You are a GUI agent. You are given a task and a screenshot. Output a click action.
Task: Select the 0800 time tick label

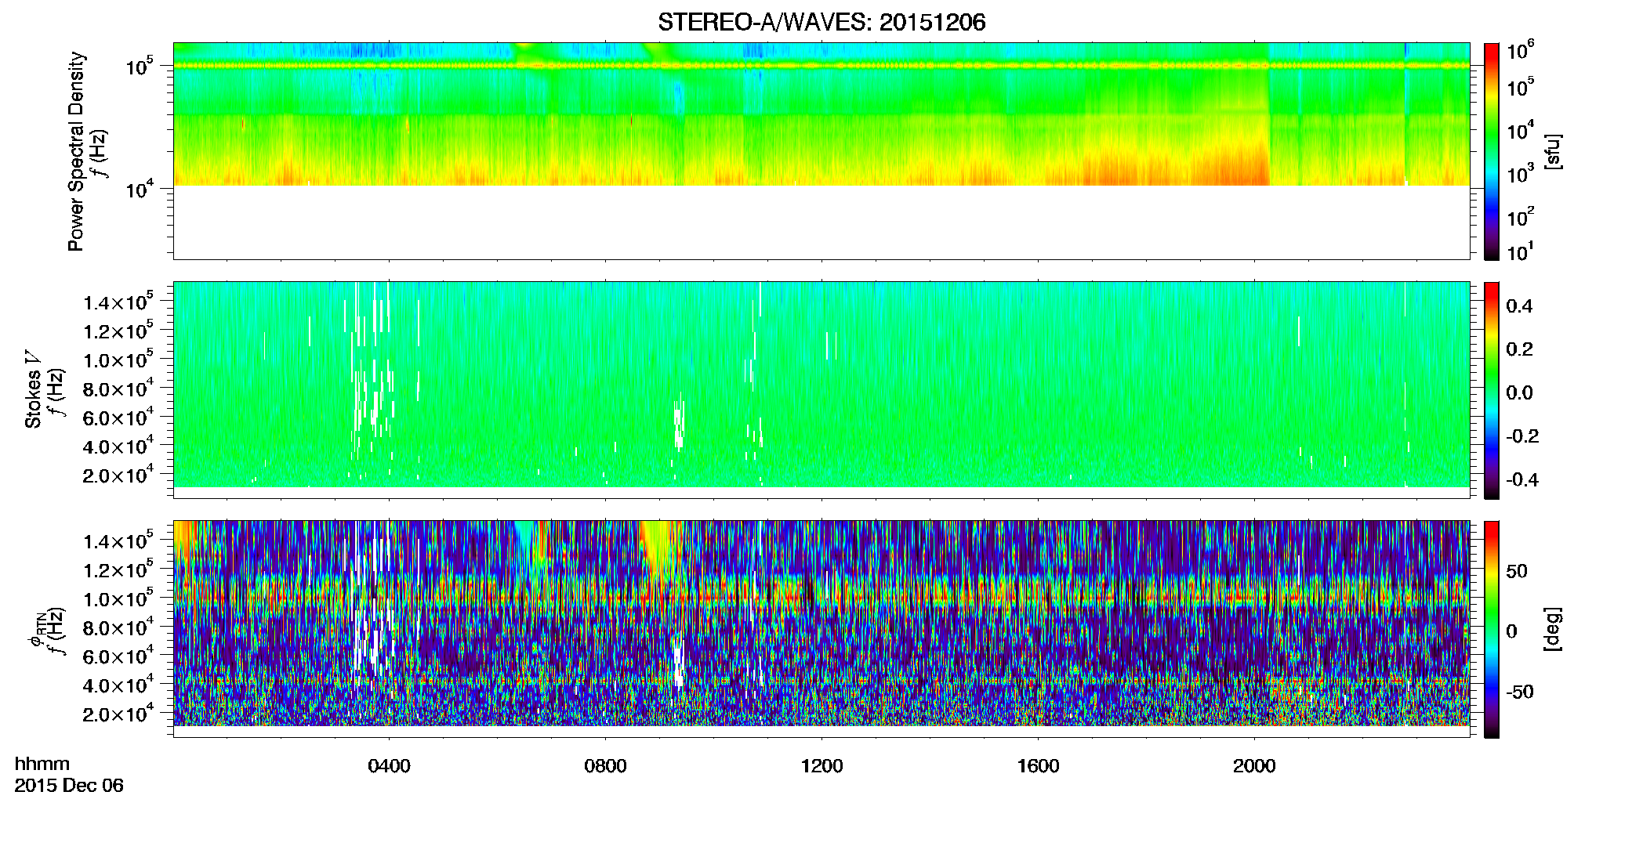[x=605, y=766]
